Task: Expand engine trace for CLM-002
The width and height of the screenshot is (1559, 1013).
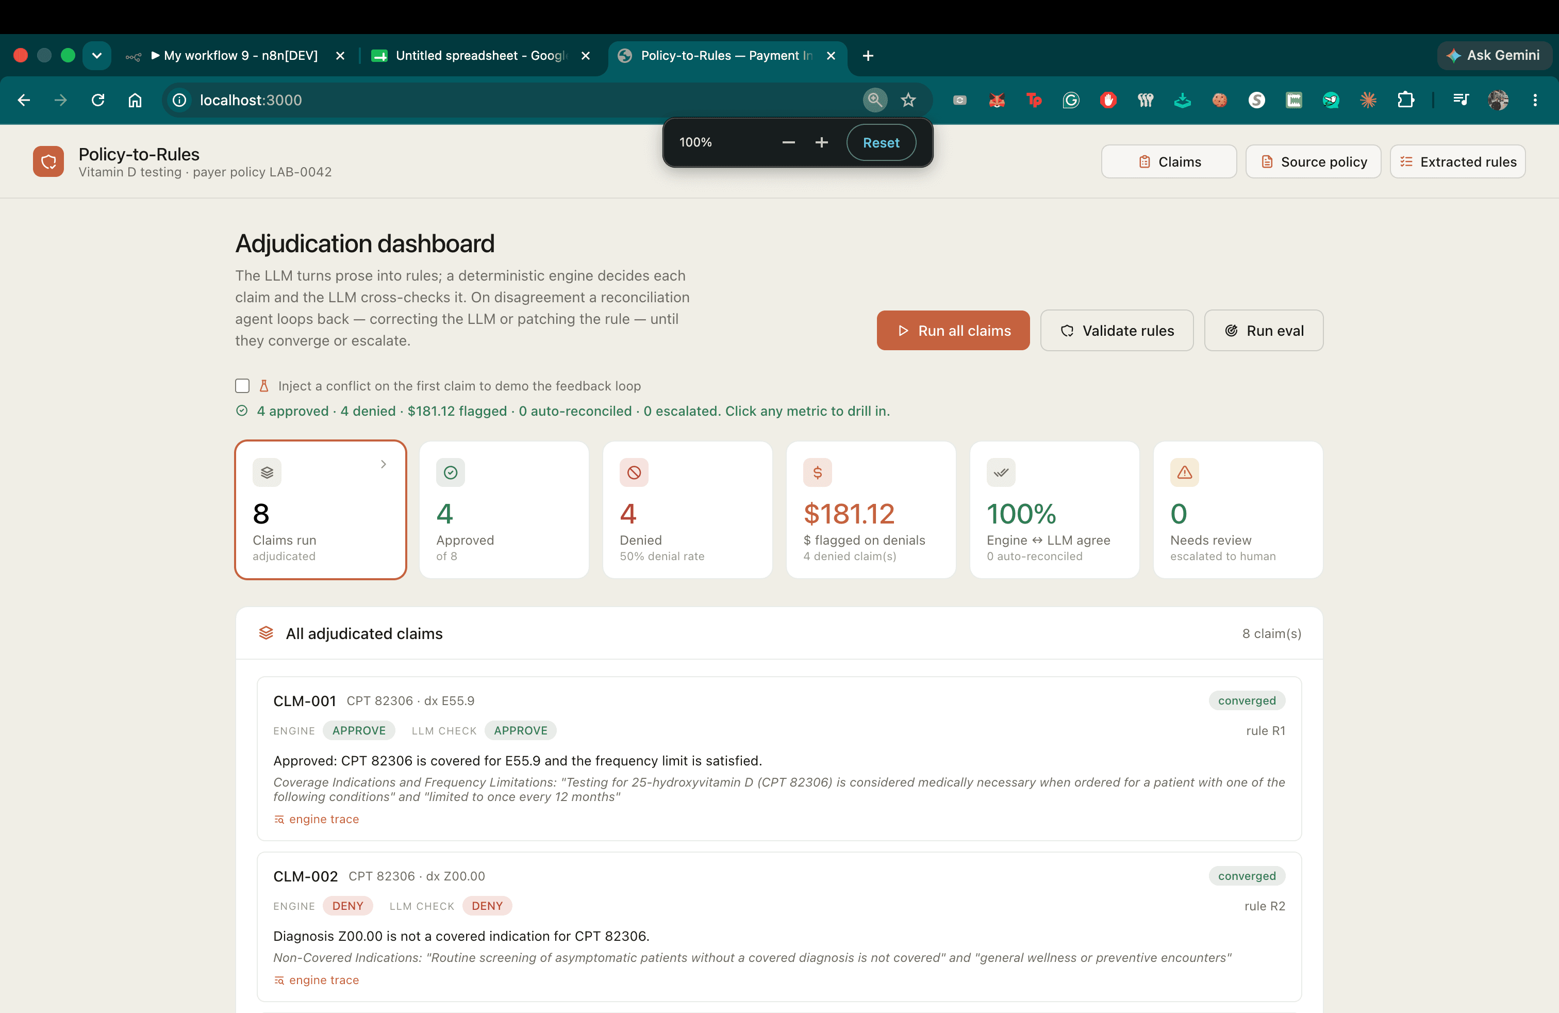Action: [317, 980]
